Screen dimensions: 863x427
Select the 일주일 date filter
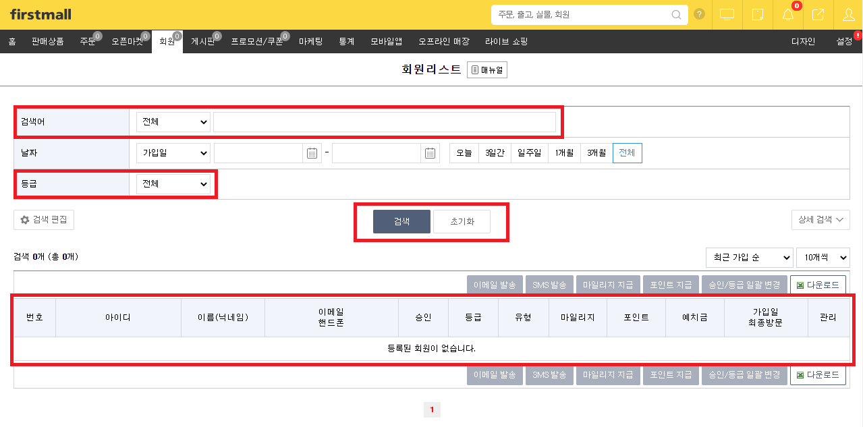(530, 153)
